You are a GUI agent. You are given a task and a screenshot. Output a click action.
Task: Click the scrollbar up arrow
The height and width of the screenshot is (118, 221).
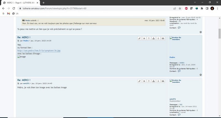pos(219,18)
